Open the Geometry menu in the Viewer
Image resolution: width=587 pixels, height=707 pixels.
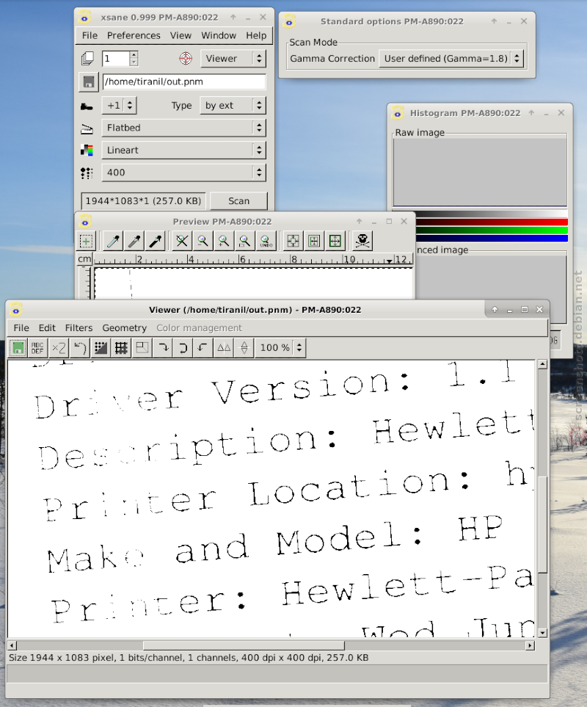click(x=124, y=327)
